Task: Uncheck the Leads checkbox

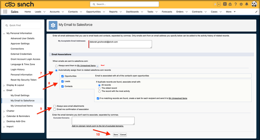Action: (62, 81)
